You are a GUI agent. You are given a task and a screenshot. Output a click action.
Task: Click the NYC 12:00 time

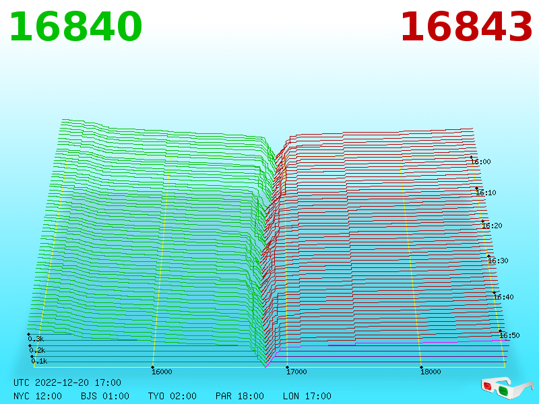[x=38, y=396]
